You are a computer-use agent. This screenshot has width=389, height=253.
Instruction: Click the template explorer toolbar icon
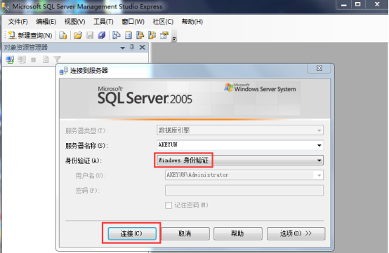152,36
